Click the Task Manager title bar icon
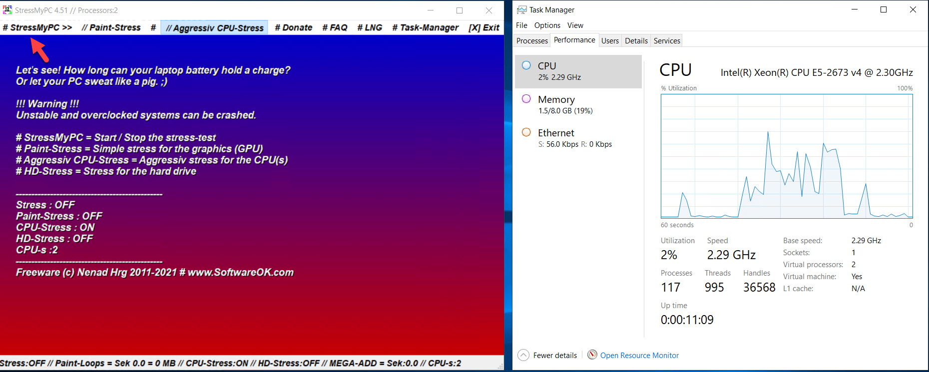This screenshot has height=372, width=929. click(x=521, y=10)
